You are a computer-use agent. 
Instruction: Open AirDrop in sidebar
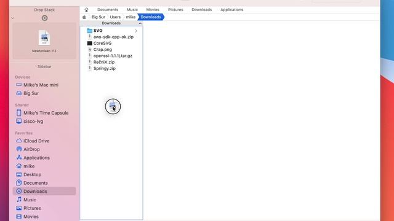tap(31, 149)
